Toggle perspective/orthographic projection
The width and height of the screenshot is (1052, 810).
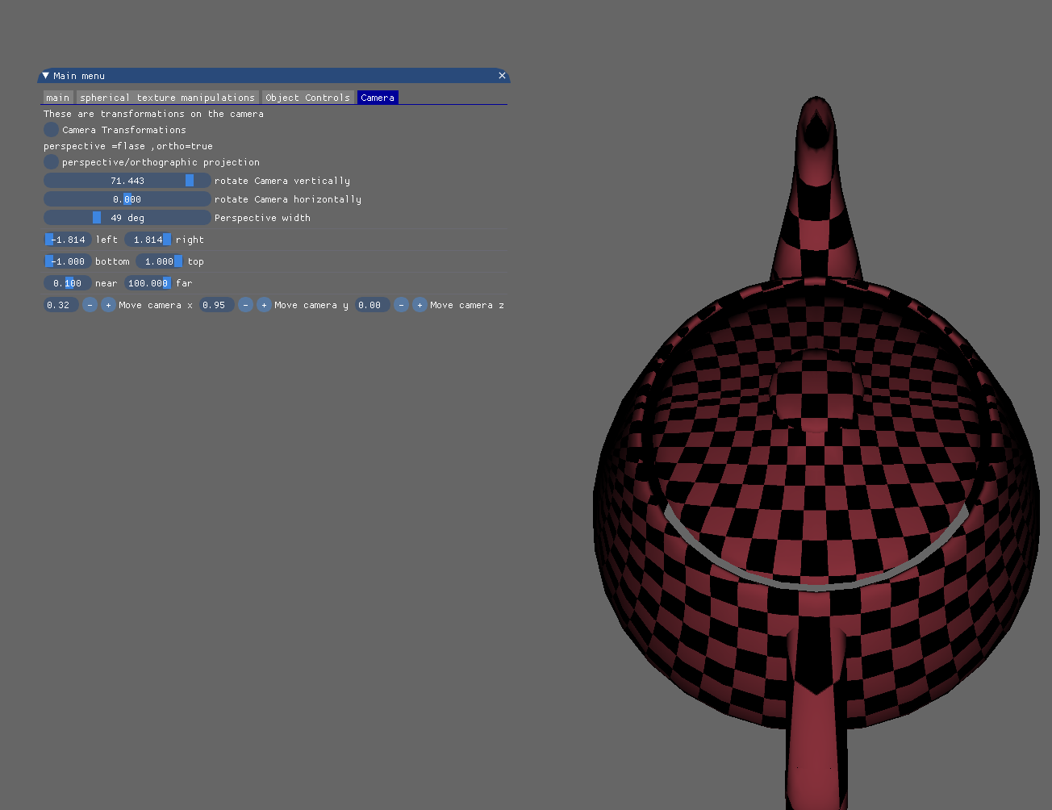[51, 161]
